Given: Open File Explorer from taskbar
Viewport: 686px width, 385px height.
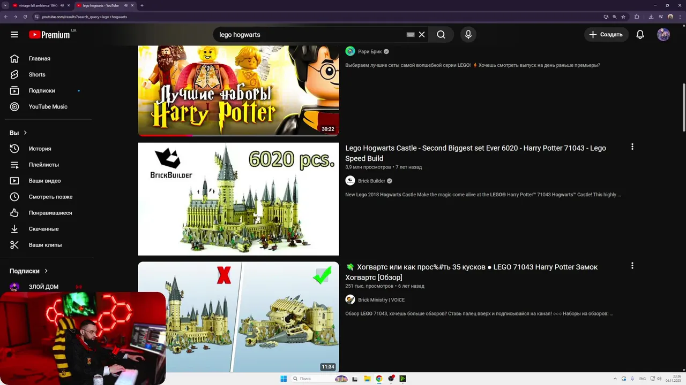Looking at the screenshot, I should point(367,379).
